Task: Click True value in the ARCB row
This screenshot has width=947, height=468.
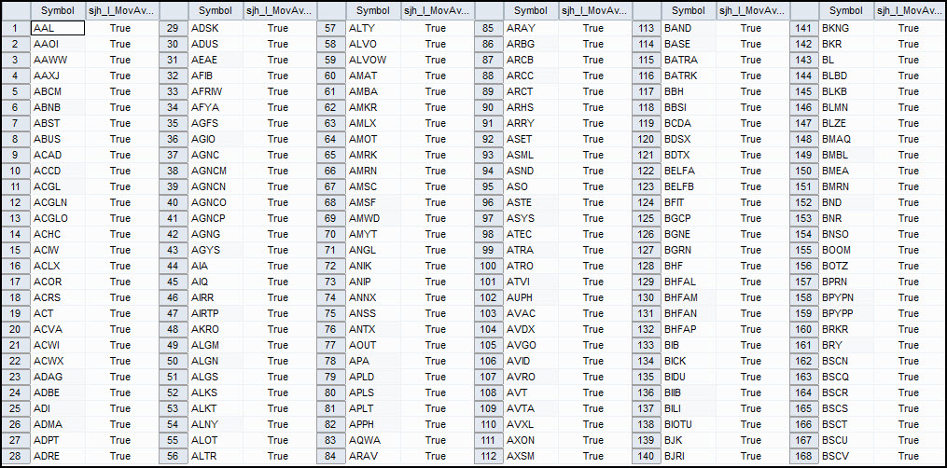Action: point(593,60)
